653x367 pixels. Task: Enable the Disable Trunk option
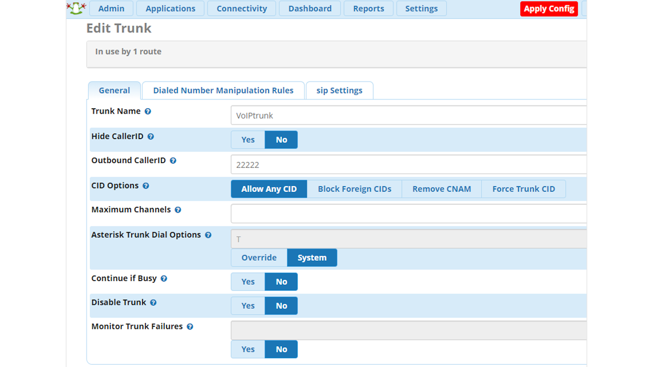248,306
